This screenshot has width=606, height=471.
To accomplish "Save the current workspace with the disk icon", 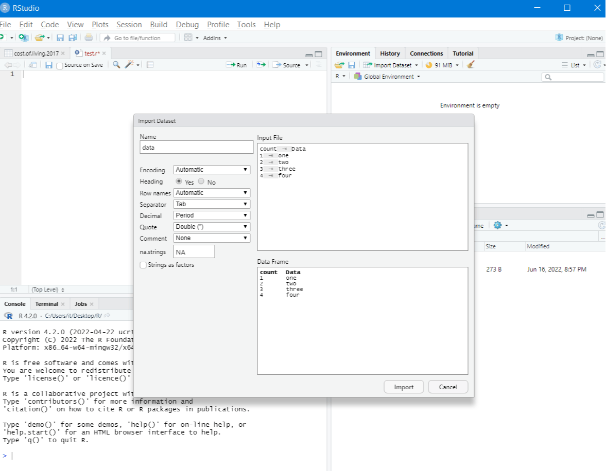I will click(x=352, y=65).
